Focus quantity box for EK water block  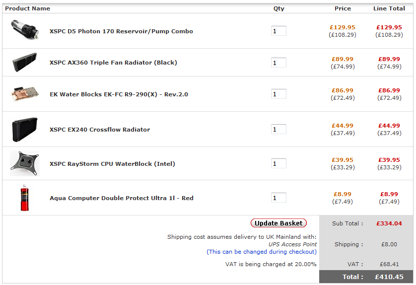point(278,94)
